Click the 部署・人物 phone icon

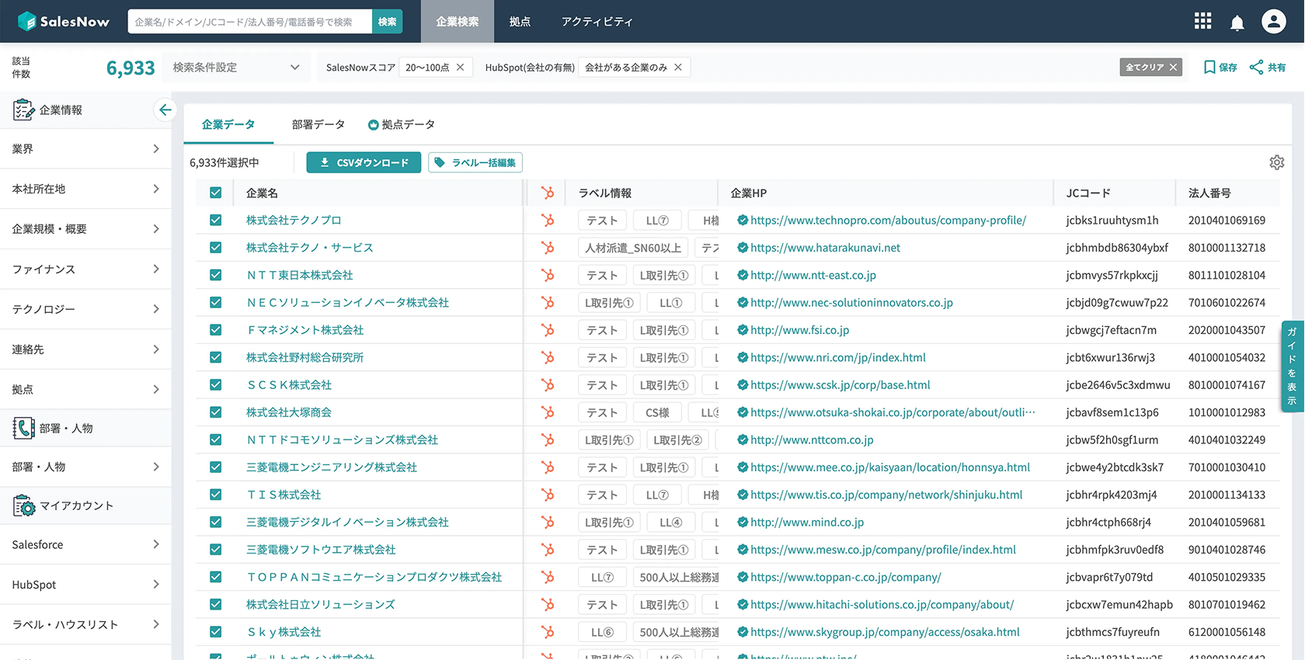click(23, 428)
